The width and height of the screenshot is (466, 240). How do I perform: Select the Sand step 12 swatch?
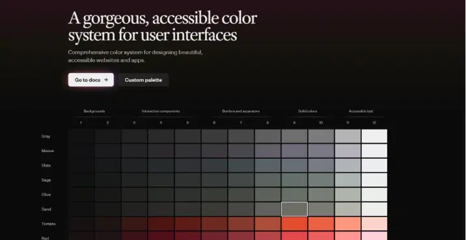pos(374,209)
